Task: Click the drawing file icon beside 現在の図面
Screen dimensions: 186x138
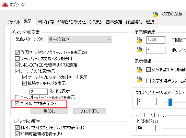Action: 155,14
